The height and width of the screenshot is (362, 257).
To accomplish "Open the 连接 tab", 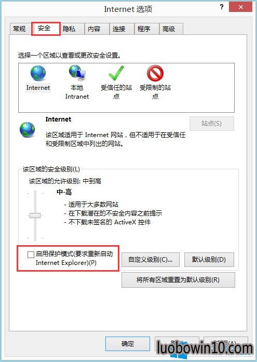I will 119,29.
